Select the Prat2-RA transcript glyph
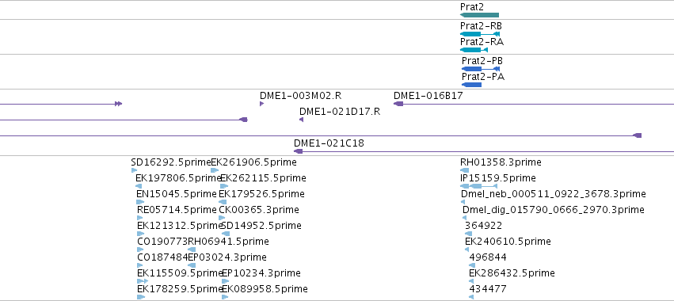This screenshot has height=301, width=674. pos(474,50)
